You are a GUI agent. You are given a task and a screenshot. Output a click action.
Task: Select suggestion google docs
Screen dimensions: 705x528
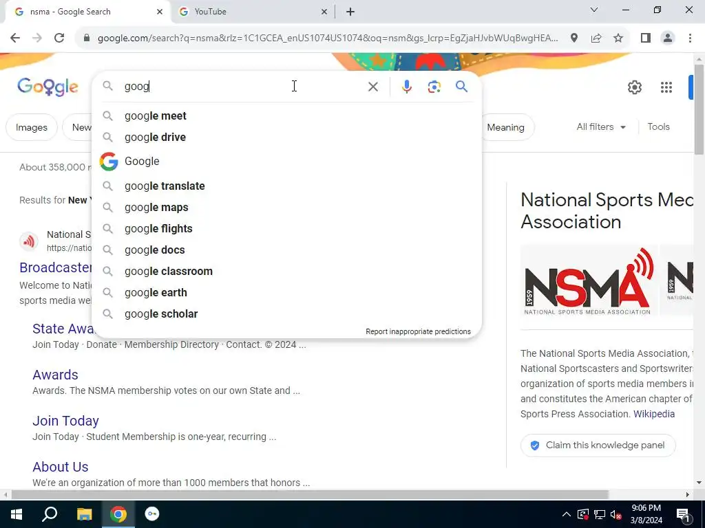click(x=286, y=250)
